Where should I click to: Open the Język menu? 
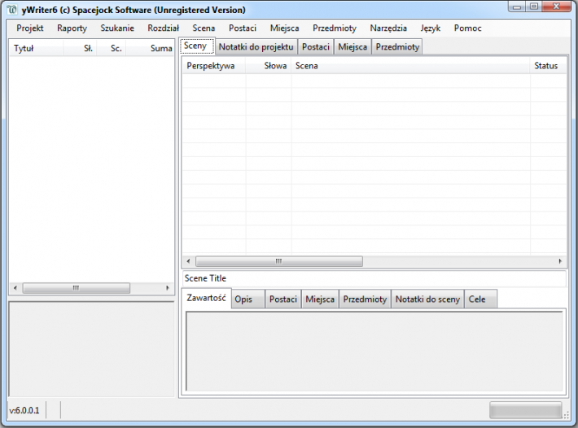click(430, 28)
